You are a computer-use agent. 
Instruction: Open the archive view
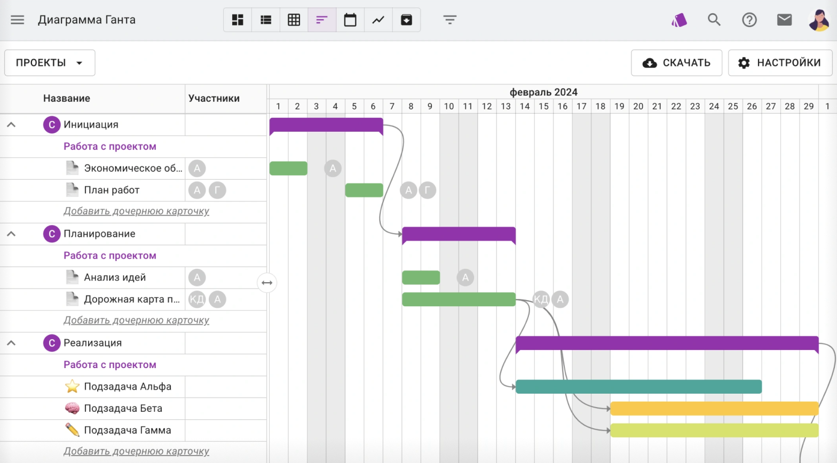tap(406, 20)
